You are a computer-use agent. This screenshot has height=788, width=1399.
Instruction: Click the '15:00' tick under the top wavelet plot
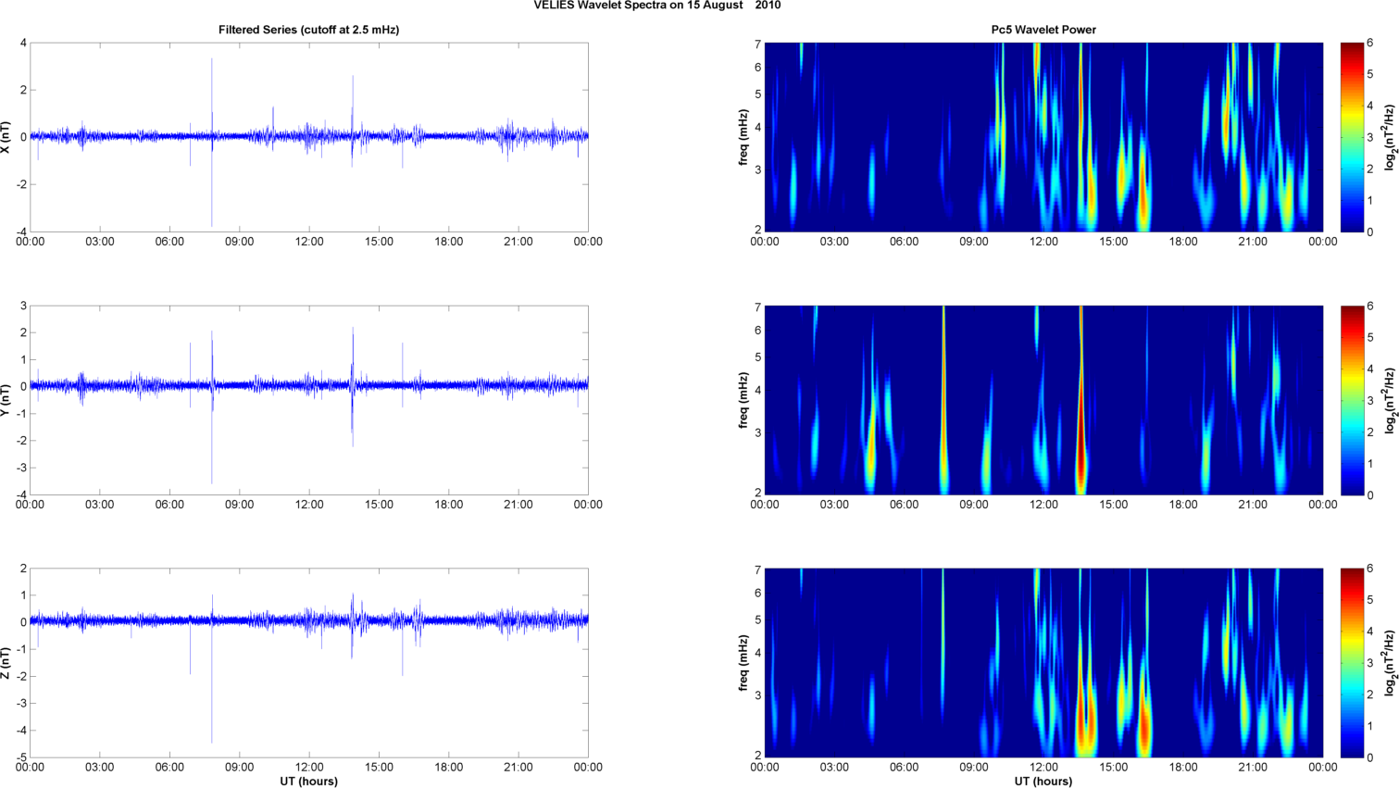tap(1114, 242)
